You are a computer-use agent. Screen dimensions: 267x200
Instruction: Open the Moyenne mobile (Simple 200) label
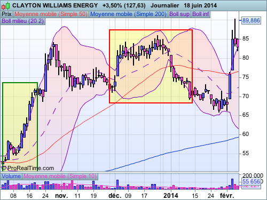[128, 14]
